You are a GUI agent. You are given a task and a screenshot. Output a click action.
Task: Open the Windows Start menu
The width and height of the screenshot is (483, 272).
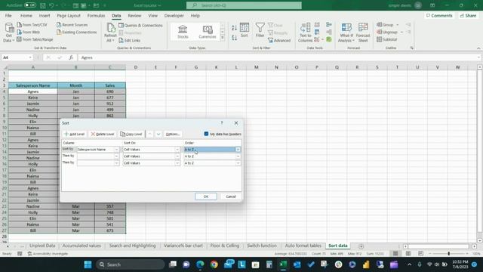(88, 264)
